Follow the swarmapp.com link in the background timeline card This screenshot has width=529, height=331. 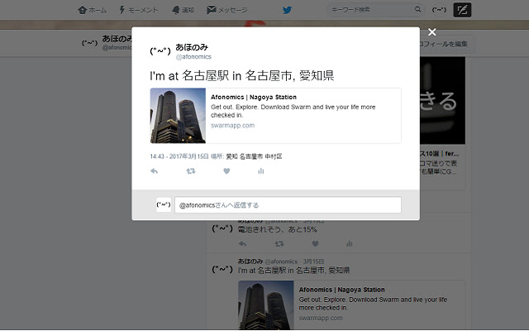pos(321,318)
